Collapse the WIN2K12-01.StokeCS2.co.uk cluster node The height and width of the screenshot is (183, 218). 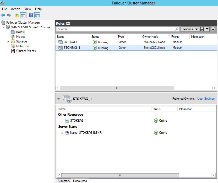[x=3, y=28]
